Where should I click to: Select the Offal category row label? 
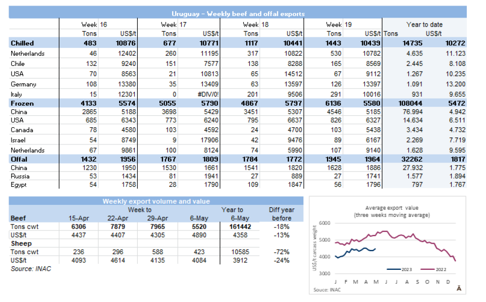tap(19, 159)
